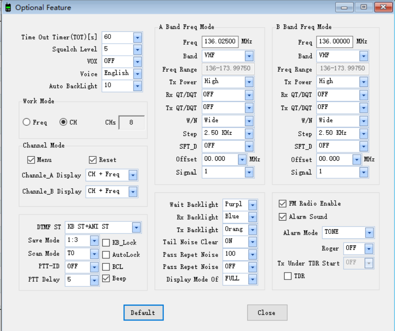Open Channle_A Display dropdown
Viewport: 395px width, 331px height.
pos(133,175)
